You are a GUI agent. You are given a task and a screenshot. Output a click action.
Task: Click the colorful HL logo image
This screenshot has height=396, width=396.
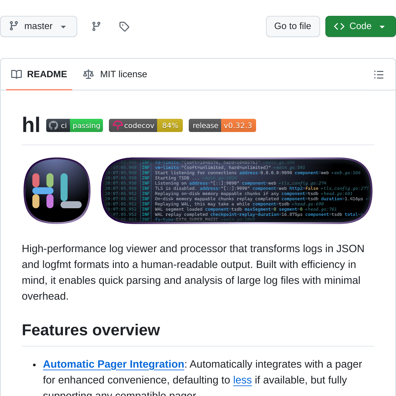(57, 191)
